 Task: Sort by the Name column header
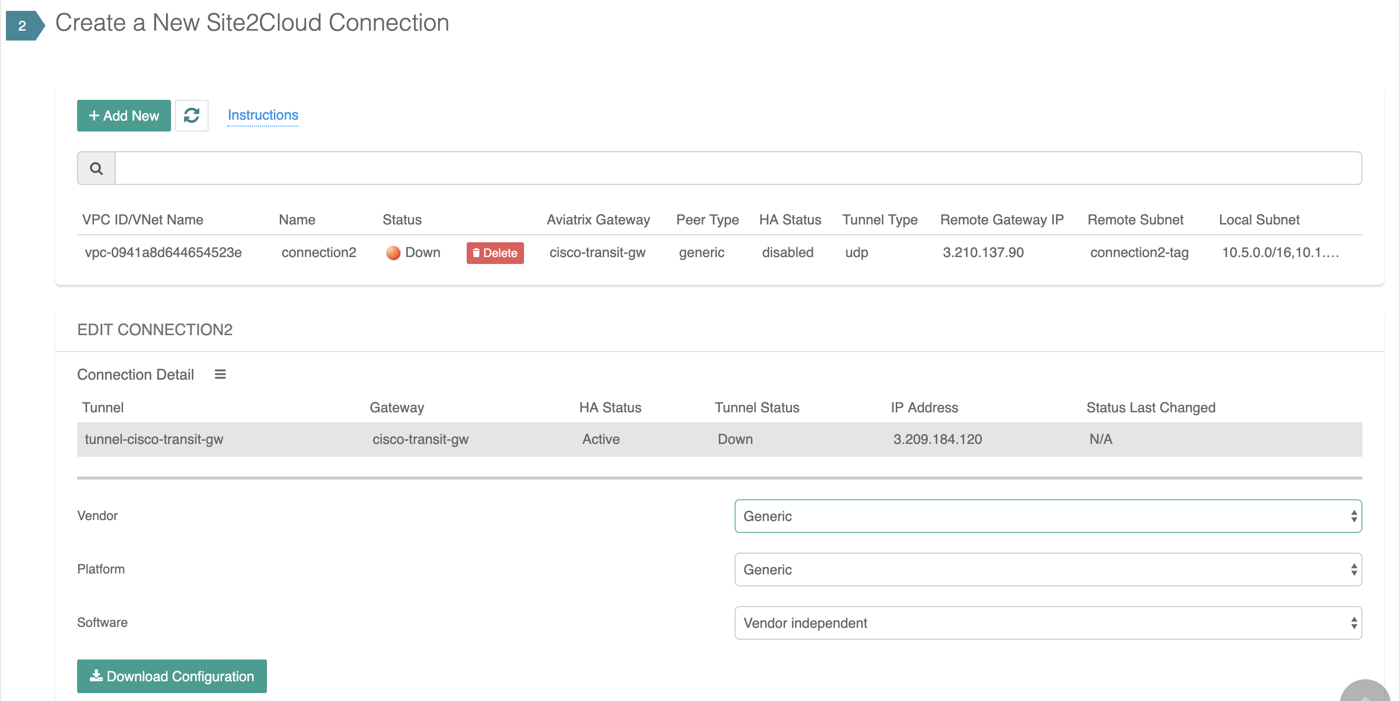pos(297,219)
